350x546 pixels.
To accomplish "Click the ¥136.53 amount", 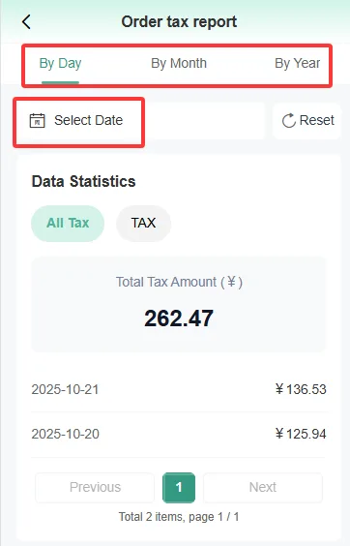I will (301, 389).
